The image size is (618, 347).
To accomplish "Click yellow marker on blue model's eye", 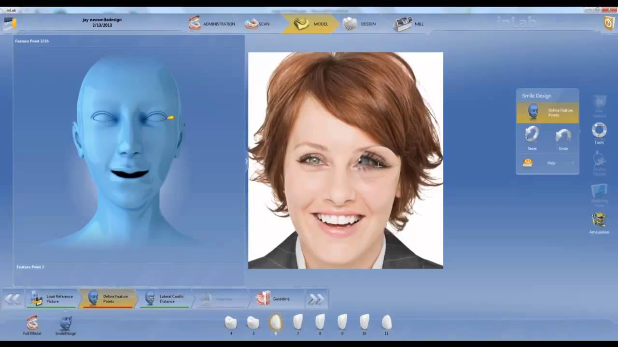I will [170, 117].
